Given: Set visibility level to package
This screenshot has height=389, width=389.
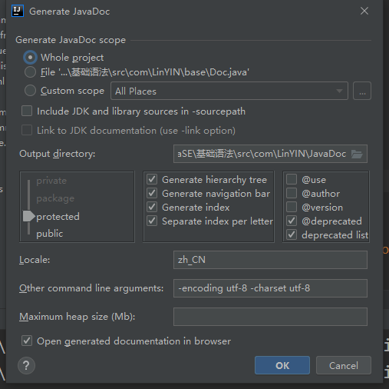Looking at the screenshot, I should 55,198.
